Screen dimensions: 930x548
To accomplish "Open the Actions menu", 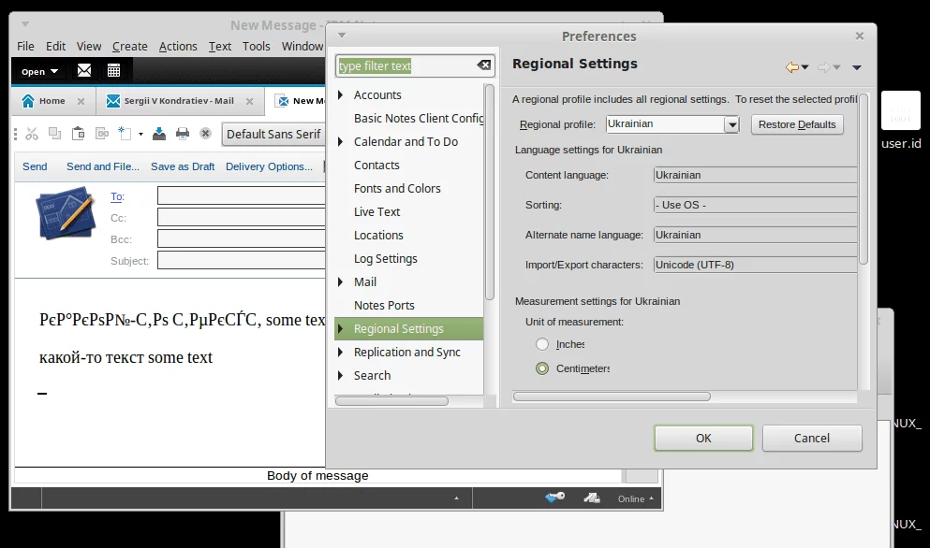I will click(x=178, y=46).
